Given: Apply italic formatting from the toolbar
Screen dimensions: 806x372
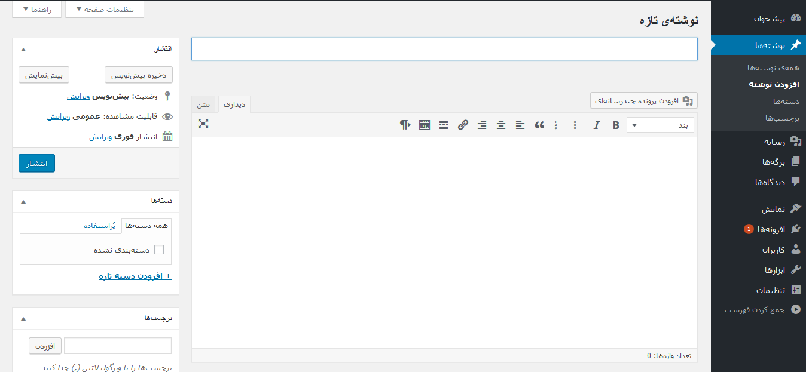Looking at the screenshot, I should pyautogui.click(x=596, y=125).
